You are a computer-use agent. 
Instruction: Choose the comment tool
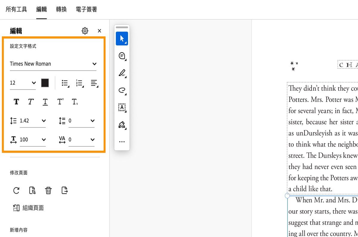point(122,56)
